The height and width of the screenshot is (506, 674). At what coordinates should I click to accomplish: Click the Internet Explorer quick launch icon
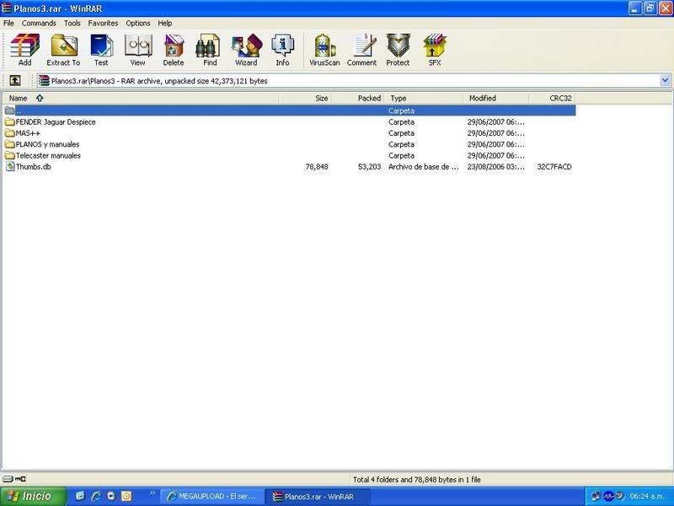[95, 496]
